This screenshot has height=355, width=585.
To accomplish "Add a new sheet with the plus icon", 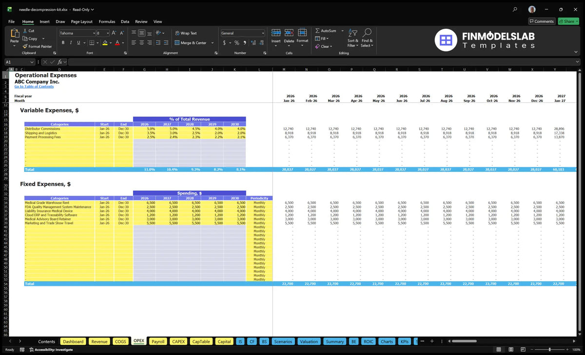I will [431, 341].
